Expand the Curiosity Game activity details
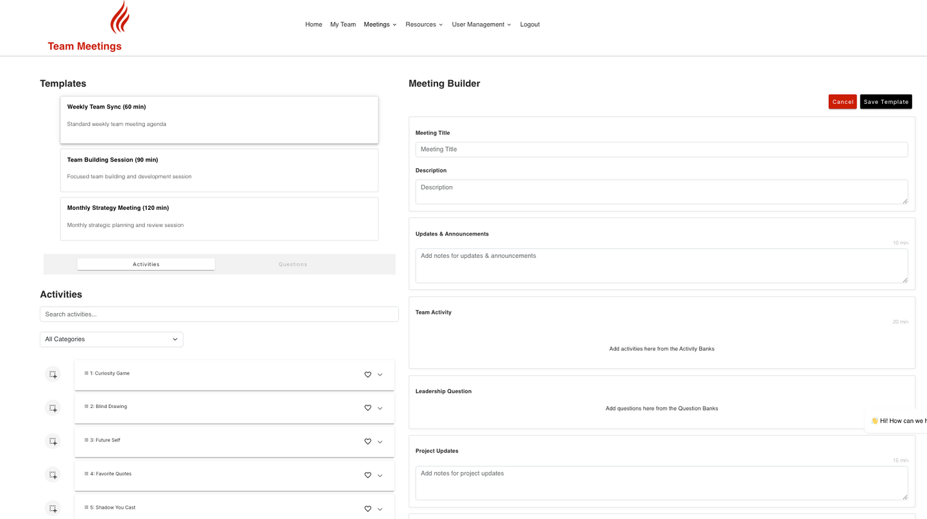 tap(380, 375)
